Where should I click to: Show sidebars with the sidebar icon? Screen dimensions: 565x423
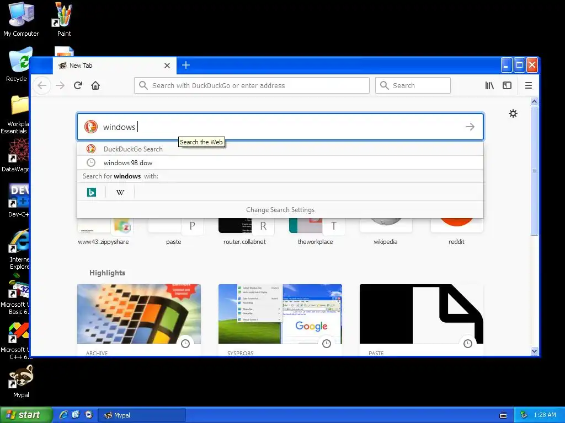click(x=507, y=85)
